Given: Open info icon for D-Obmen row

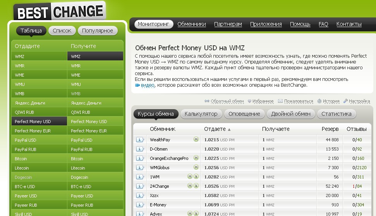Looking at the screenshot, I should (x=140, y=149).
